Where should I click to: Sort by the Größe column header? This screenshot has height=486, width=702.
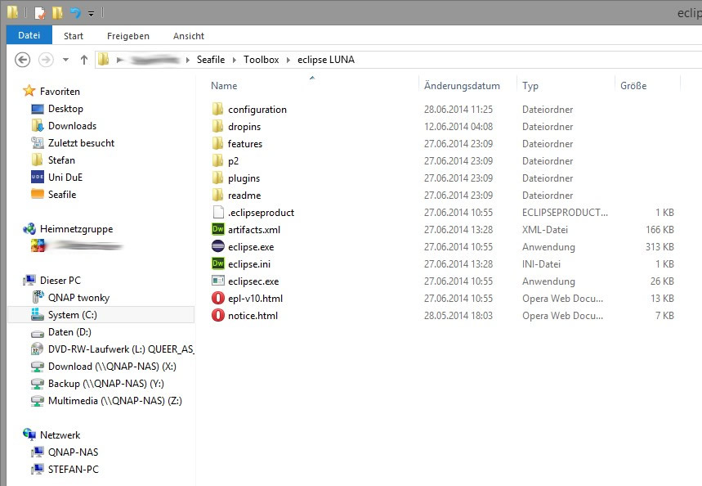[x=633, y=86]
